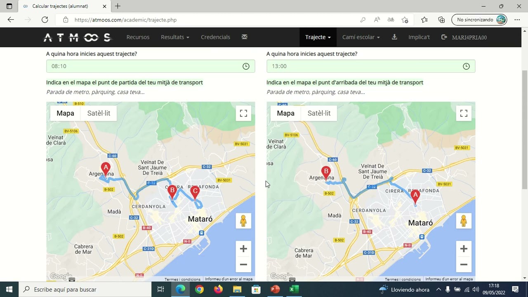528x297 pixels.
Task: Open the notifications action center
Action: coord(515,289)
